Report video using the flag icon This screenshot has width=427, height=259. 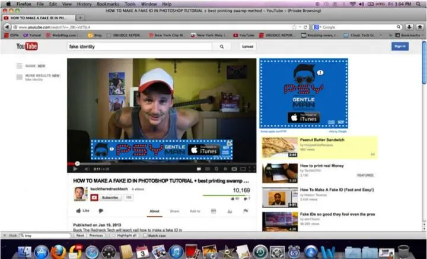click(x=246, y=211)
